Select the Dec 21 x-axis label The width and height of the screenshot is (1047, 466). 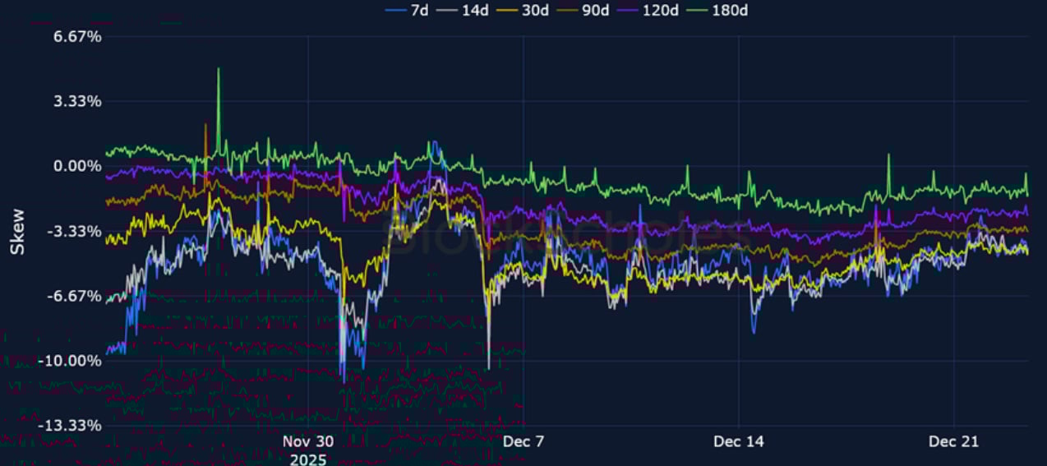click(x=953, y=441)
